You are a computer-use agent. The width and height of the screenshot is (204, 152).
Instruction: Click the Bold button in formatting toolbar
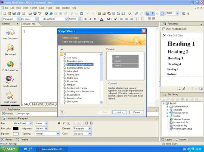[85, 19]
